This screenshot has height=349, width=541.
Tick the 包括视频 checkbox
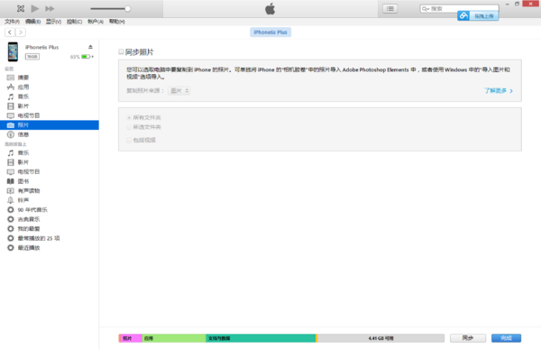(x=129, y=140)
